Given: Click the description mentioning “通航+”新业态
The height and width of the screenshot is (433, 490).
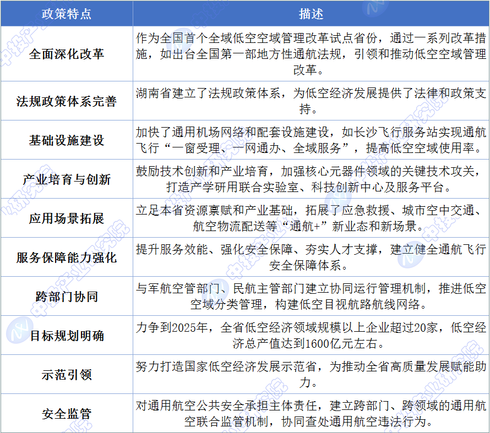Looking at the screenshot, I should pos(311,218).
